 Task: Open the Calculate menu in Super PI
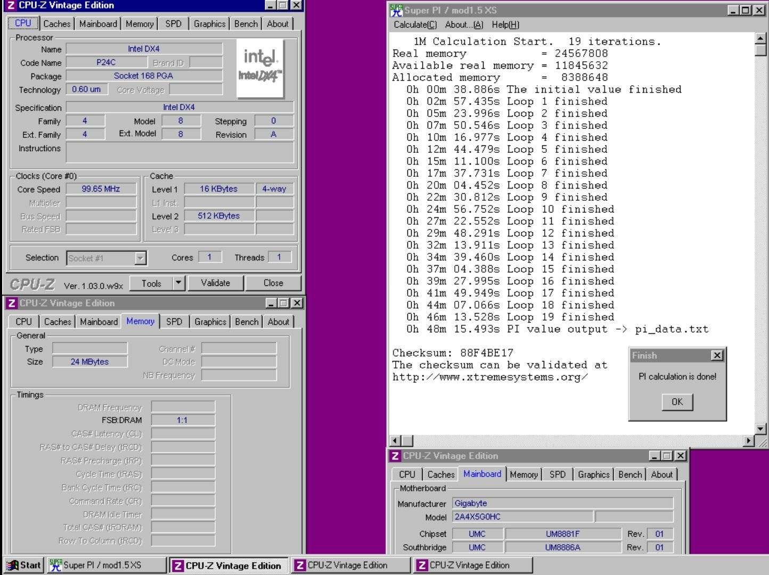[x=415, y=24]
